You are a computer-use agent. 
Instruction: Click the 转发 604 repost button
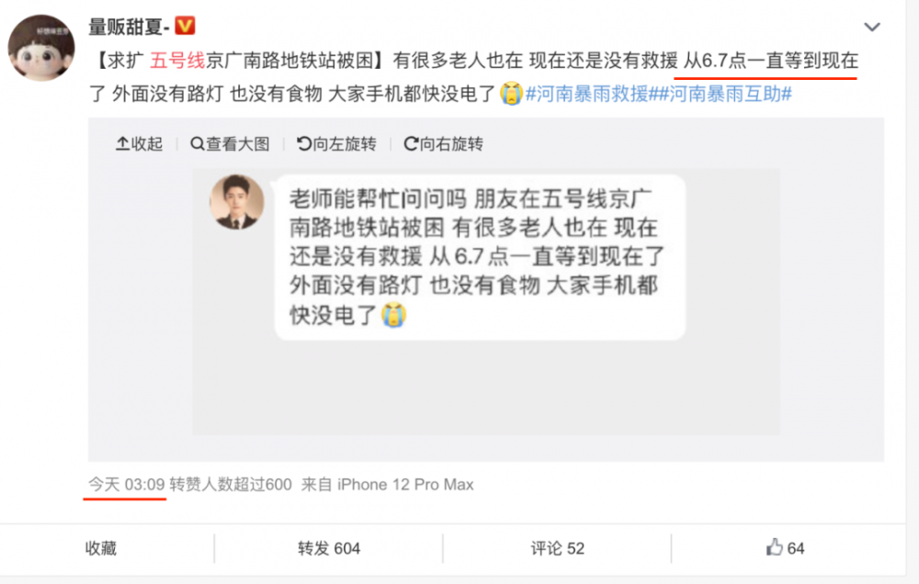pyautogui.click(x=329, y=548)
